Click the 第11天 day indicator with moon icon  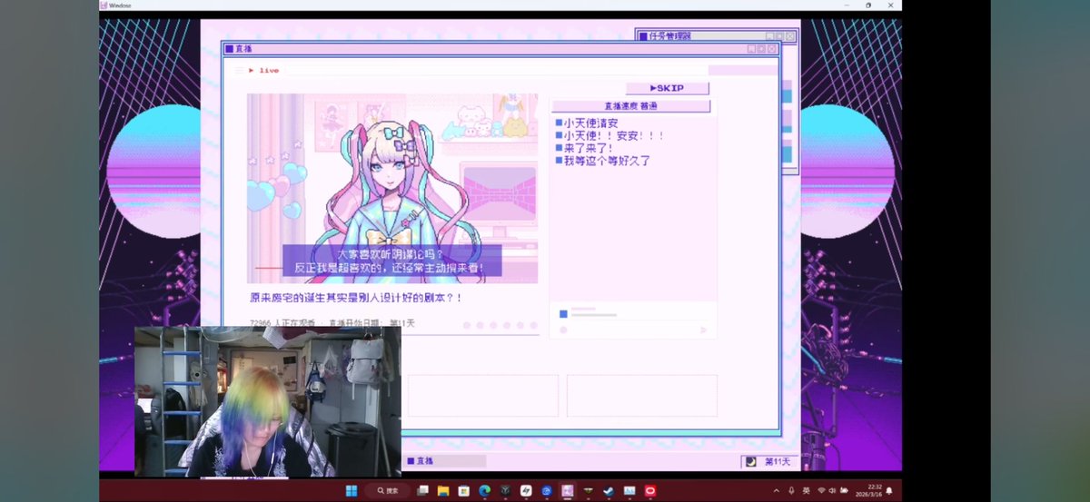(x=768, y=461)
